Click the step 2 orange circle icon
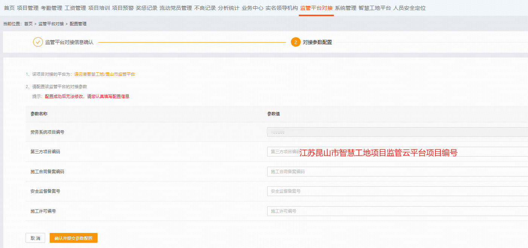Image resolution: width=528 pixels, height=248 pixels. [x=295, y=42]
